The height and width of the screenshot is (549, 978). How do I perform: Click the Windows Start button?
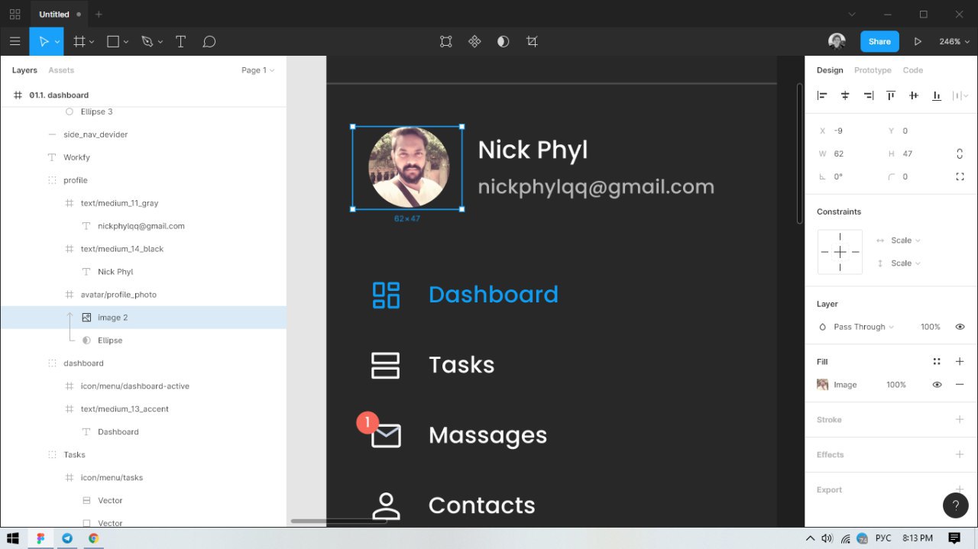[13, 538]
